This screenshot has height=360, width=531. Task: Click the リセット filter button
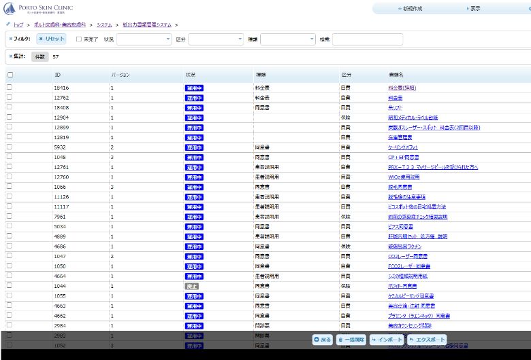pyautogui.click(x=52, y=39)
